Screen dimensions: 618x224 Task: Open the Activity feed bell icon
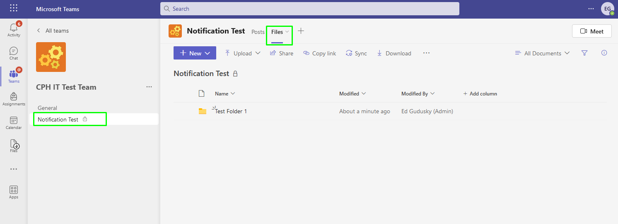pos(14,28)
